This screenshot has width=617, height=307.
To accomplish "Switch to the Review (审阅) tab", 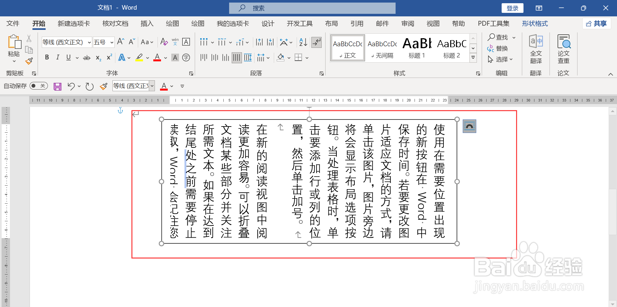I will tap(407, 23).
